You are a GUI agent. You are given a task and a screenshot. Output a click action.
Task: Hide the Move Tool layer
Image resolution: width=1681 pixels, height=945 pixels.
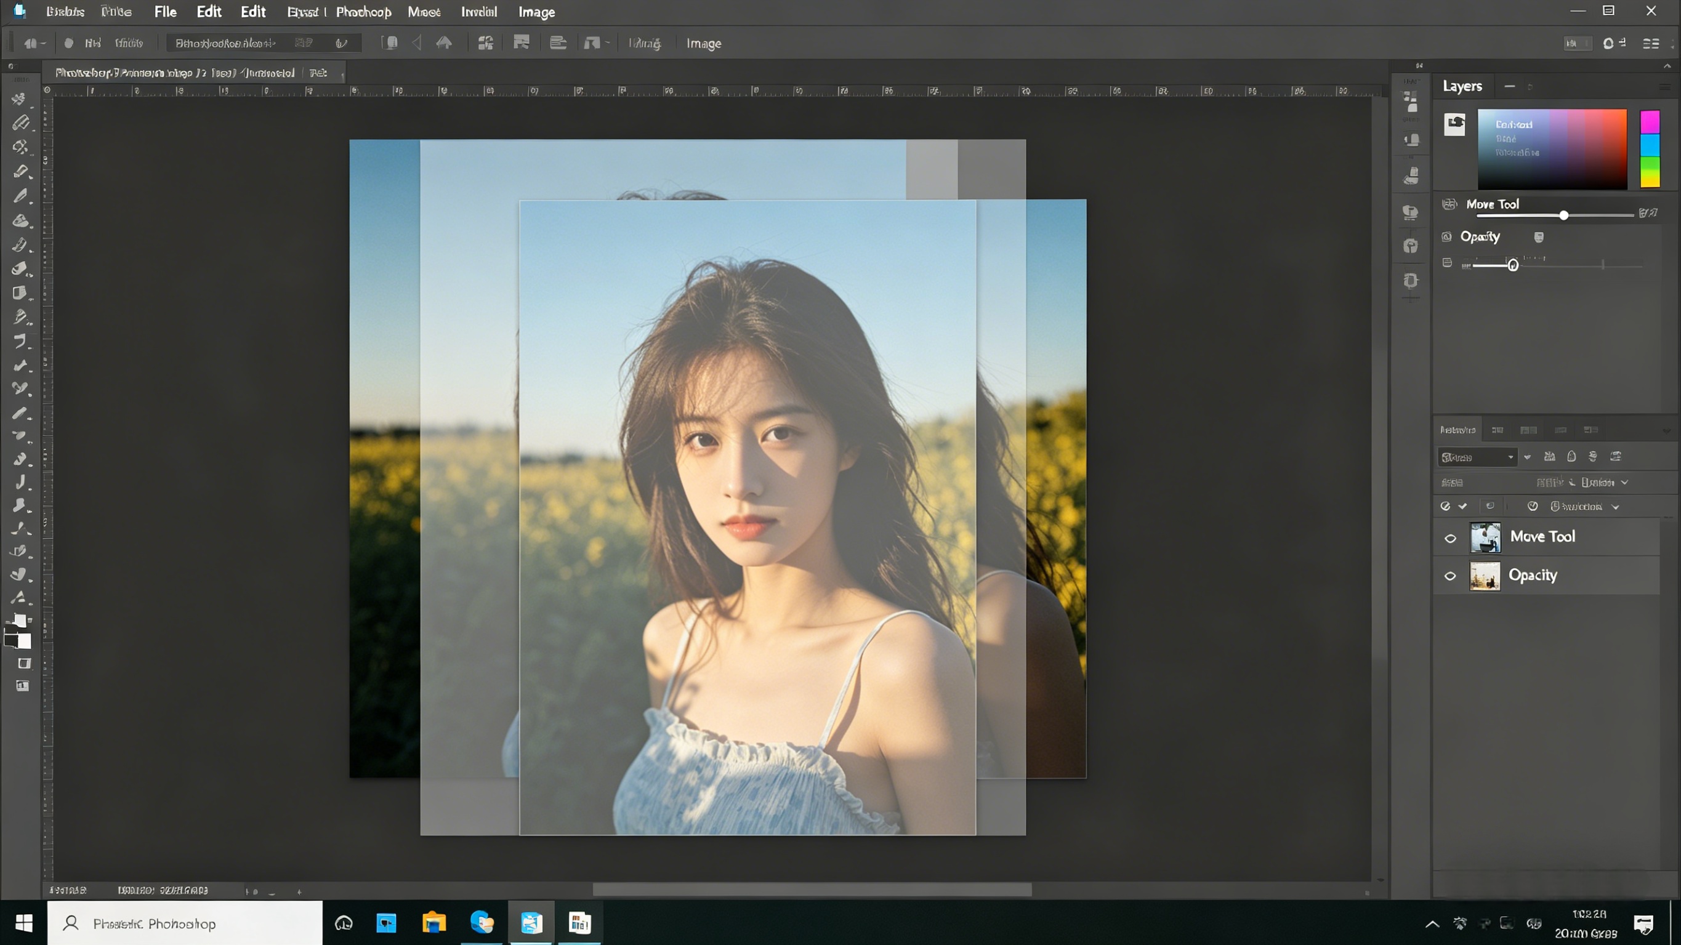tap(1451, 539)
